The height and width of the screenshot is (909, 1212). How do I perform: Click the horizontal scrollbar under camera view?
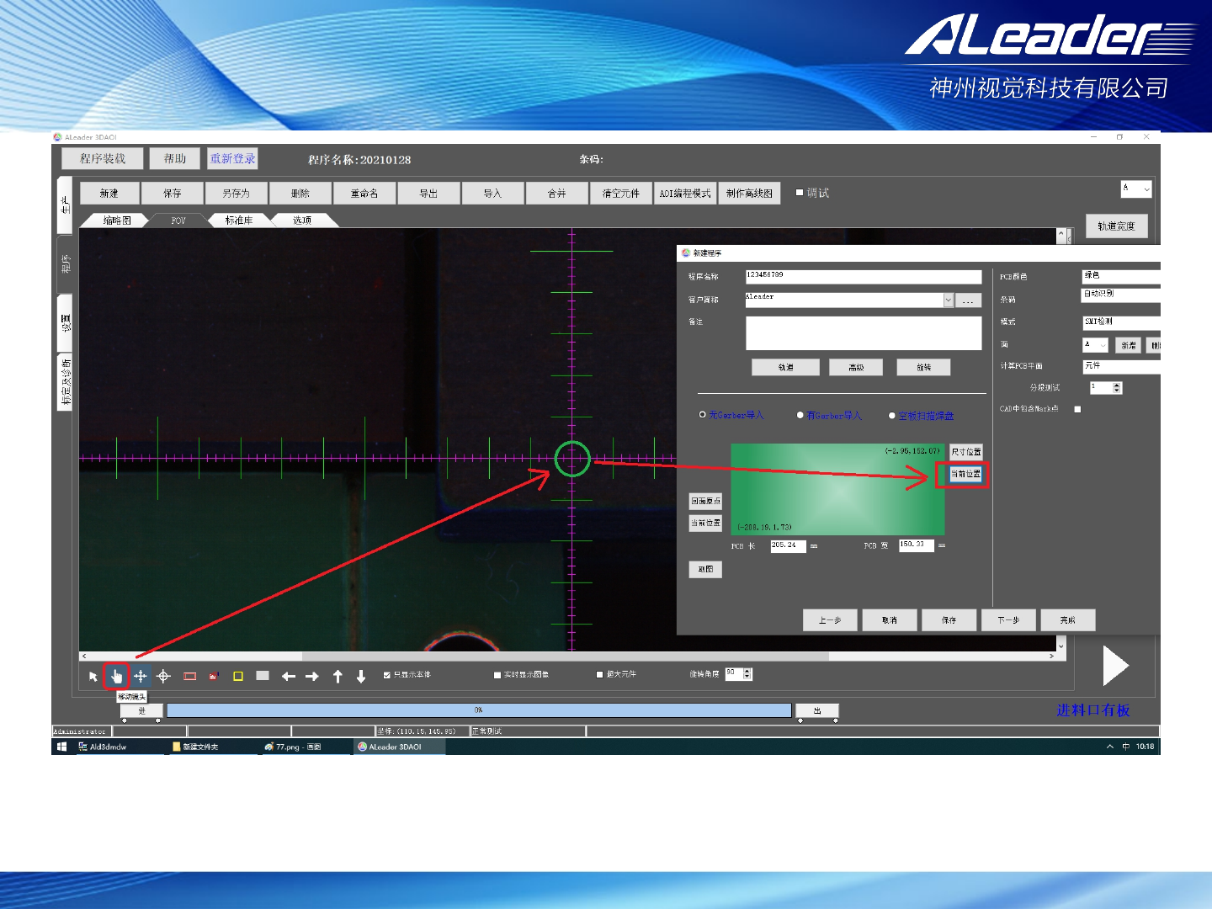pyautogui.click(x=567, y=656)
